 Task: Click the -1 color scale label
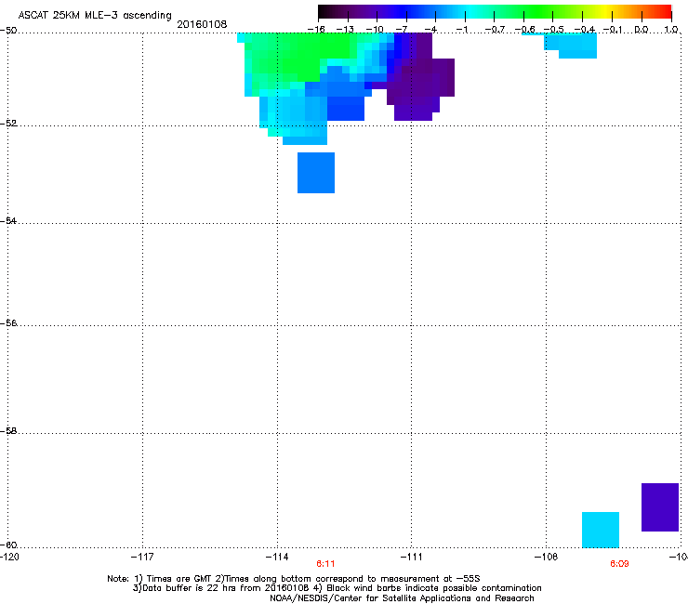coord(461,30)
